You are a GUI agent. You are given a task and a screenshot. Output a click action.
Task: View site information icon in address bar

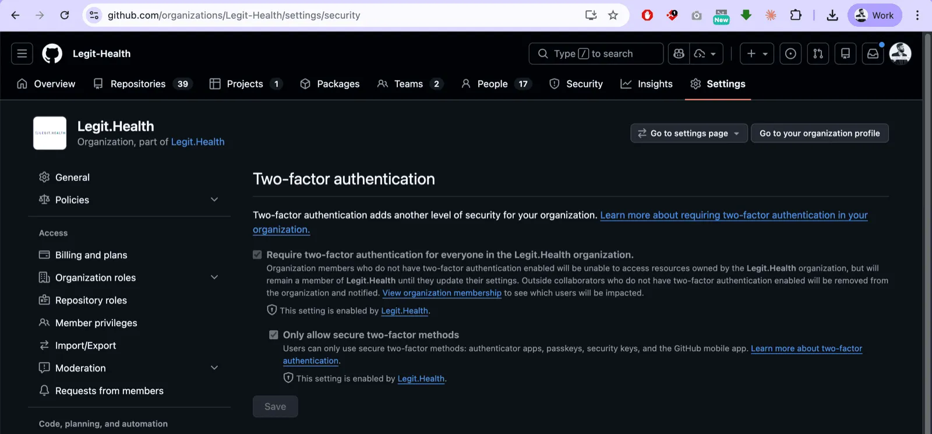94,15
